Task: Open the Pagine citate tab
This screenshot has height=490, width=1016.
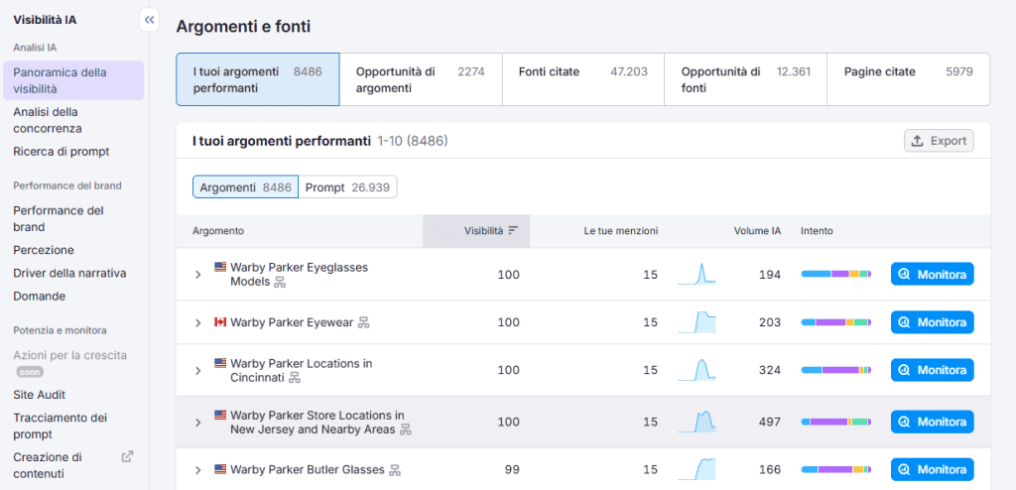Action: 909,79
